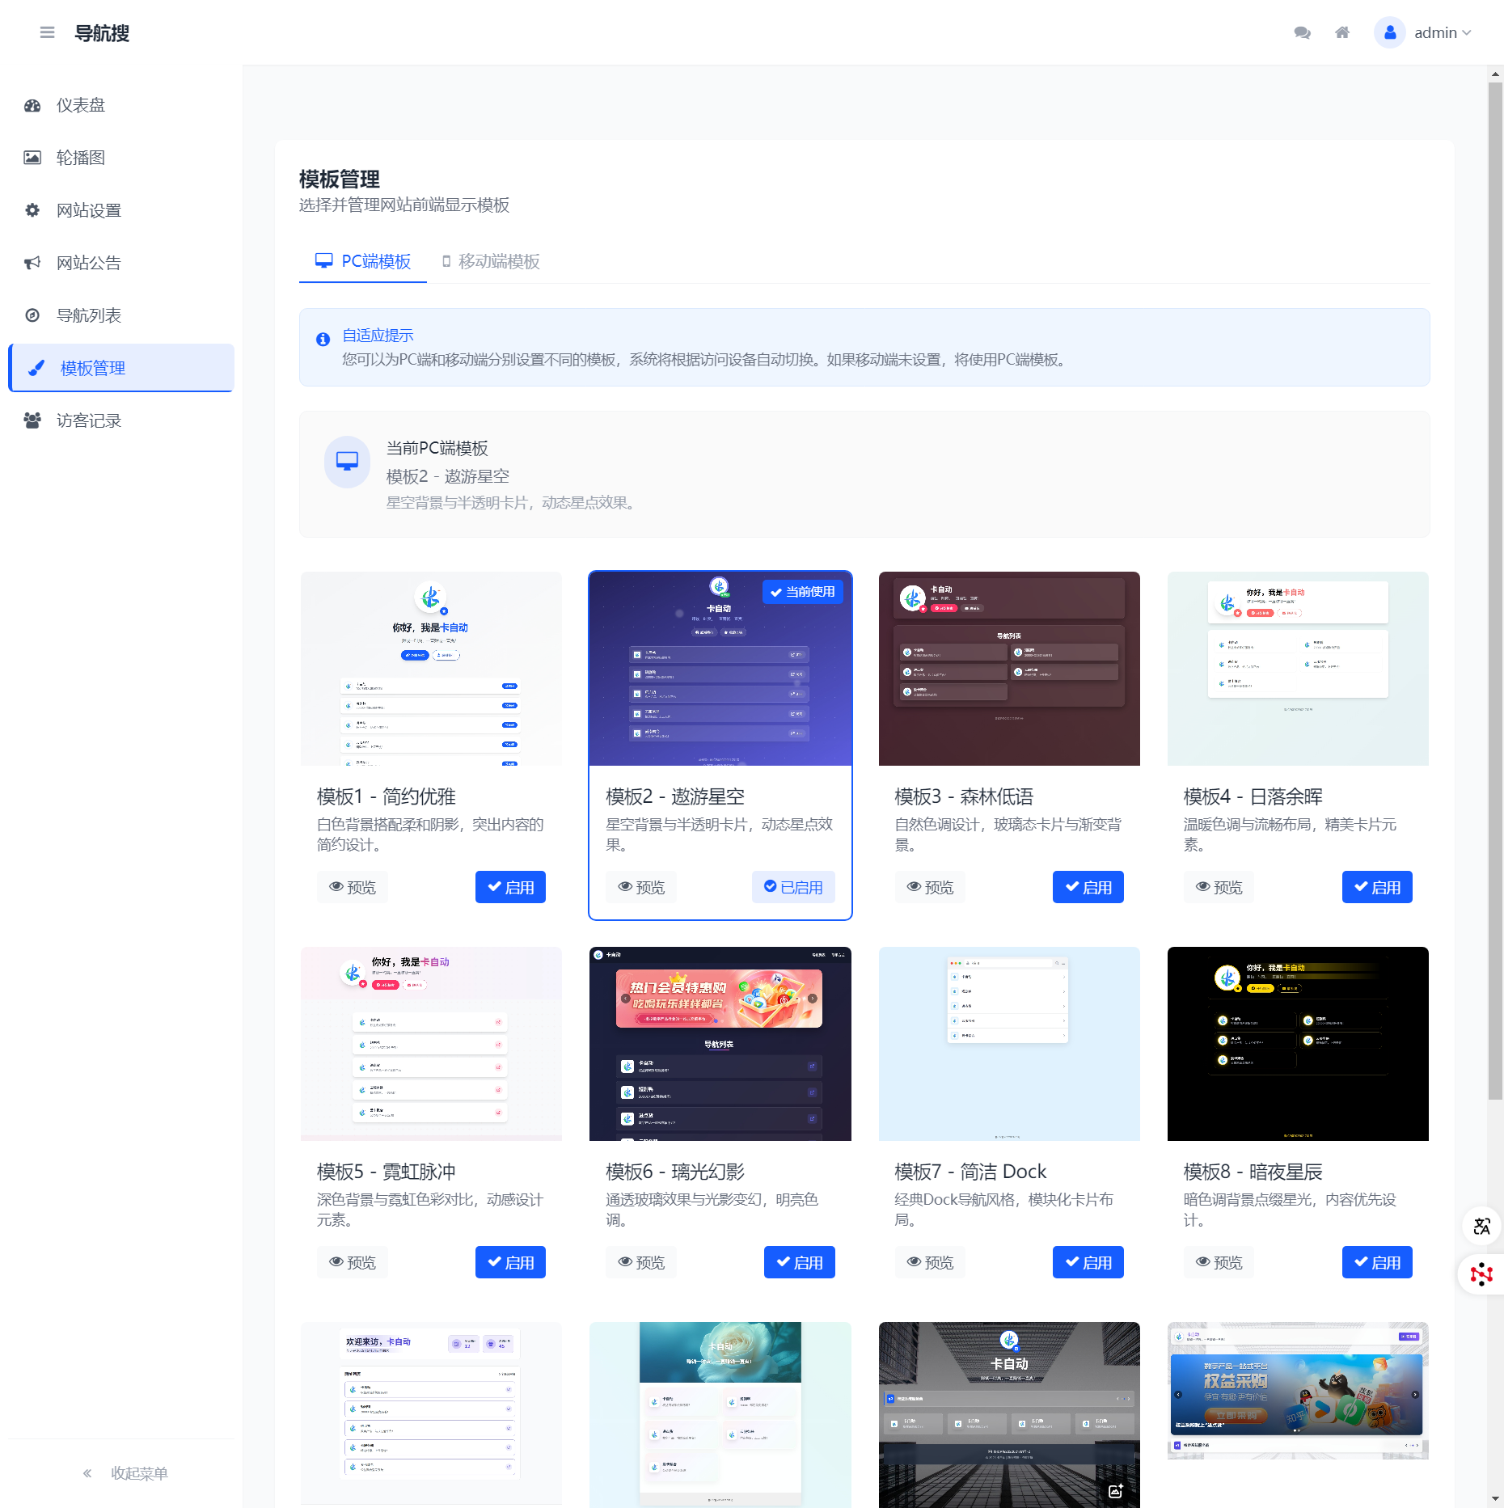1504x1508 pixels.
Task: Click the 已启用 button on 模板2
Action: [x=792, y=887]
